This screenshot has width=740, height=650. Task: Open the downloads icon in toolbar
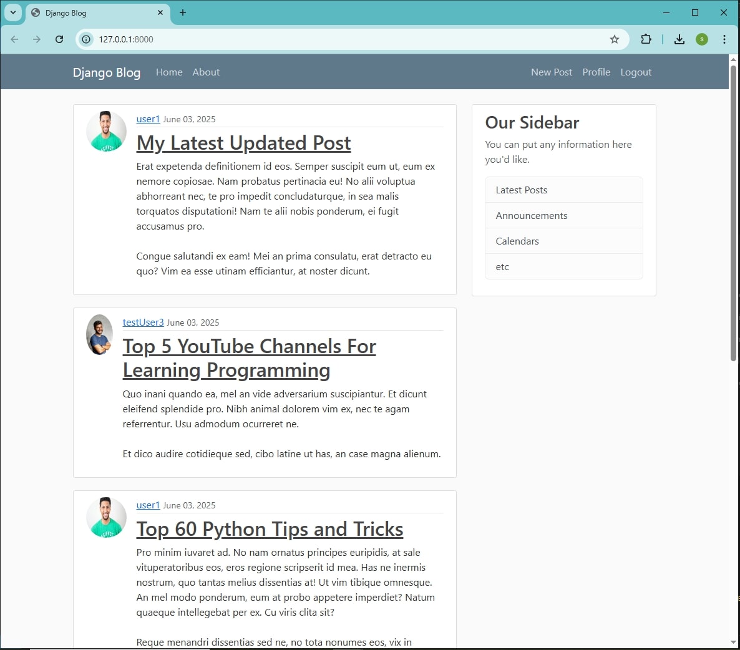coord(679,39)
